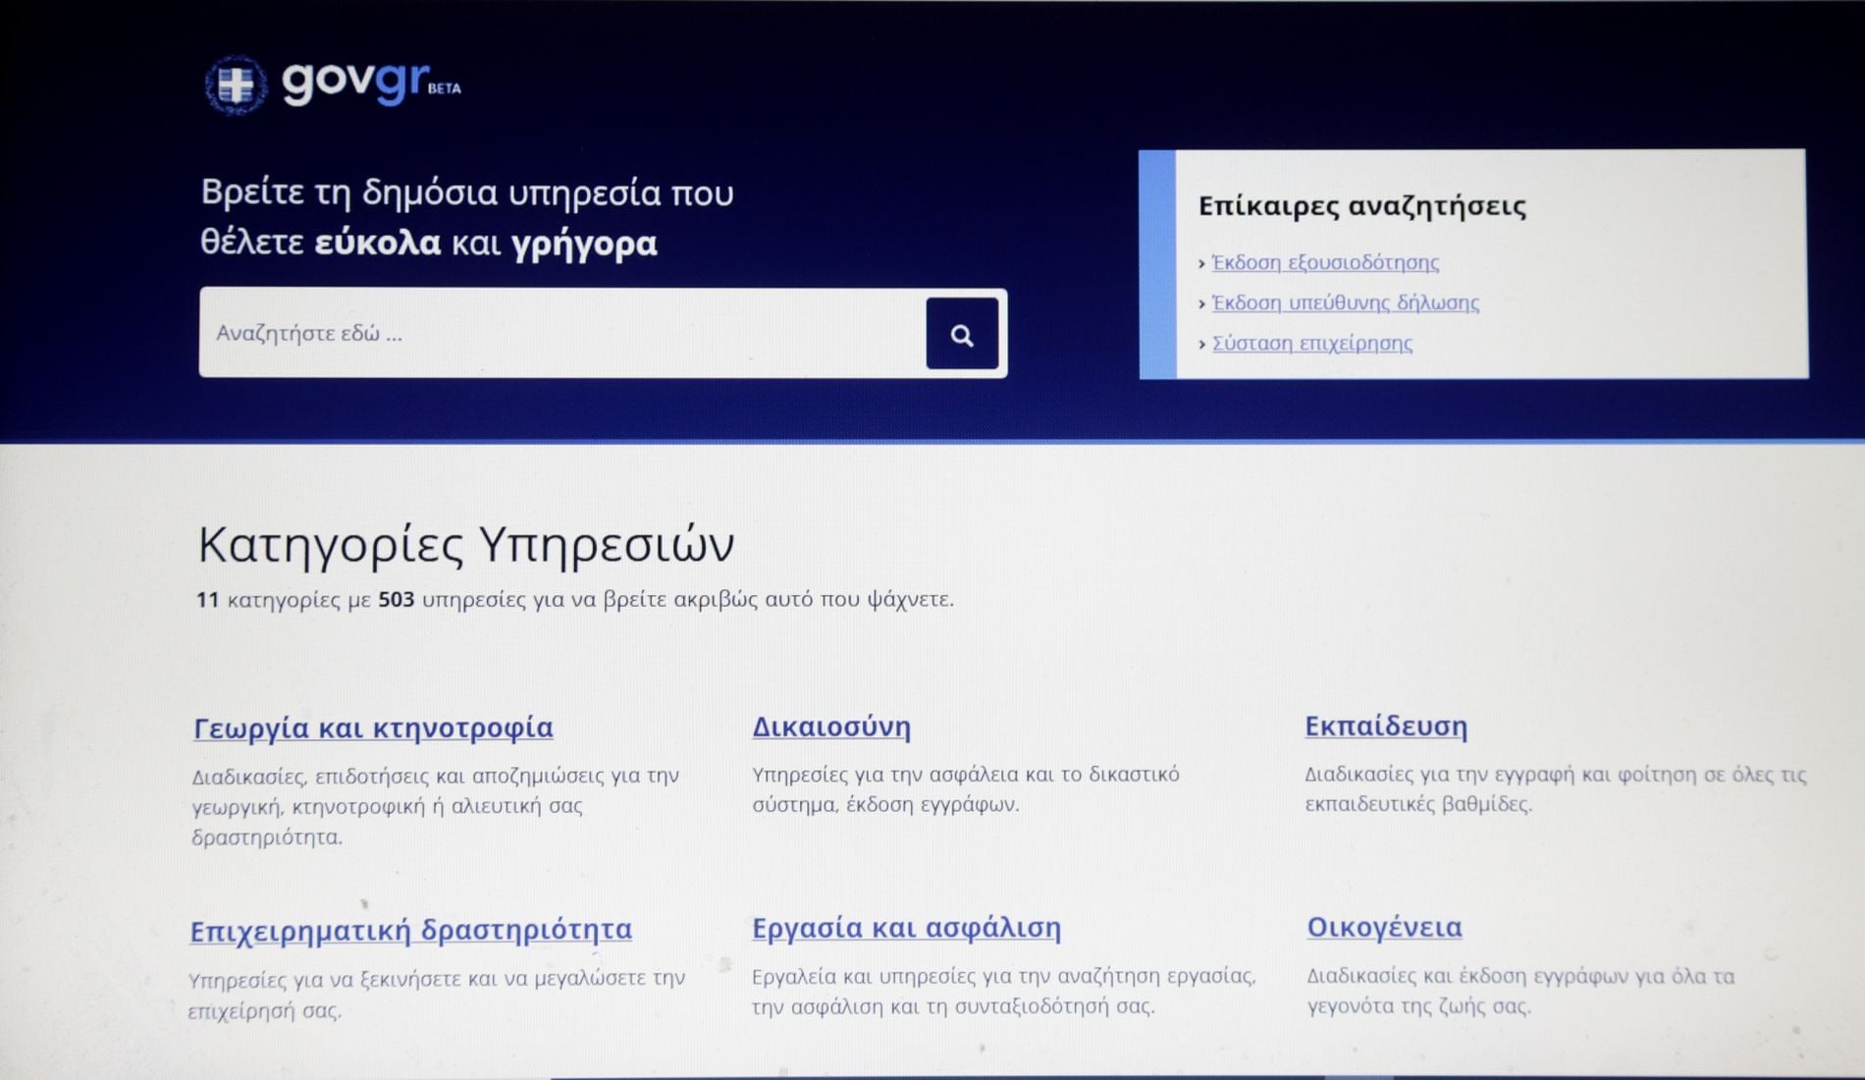
Task: Click in the 'Αναζητήστε εδώ' search field
Action: [x=561, y=333]
